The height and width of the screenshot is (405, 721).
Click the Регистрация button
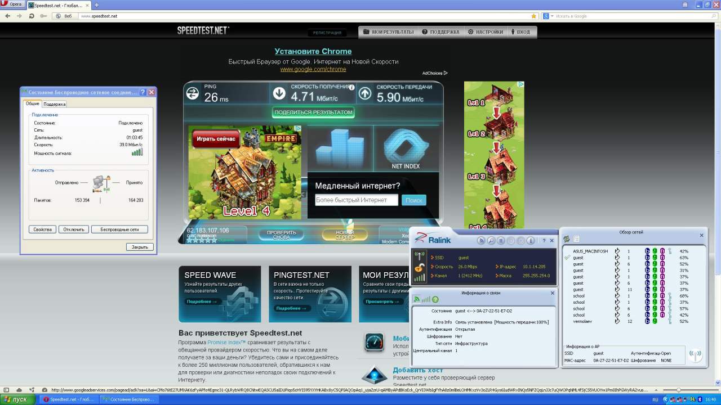327,32
